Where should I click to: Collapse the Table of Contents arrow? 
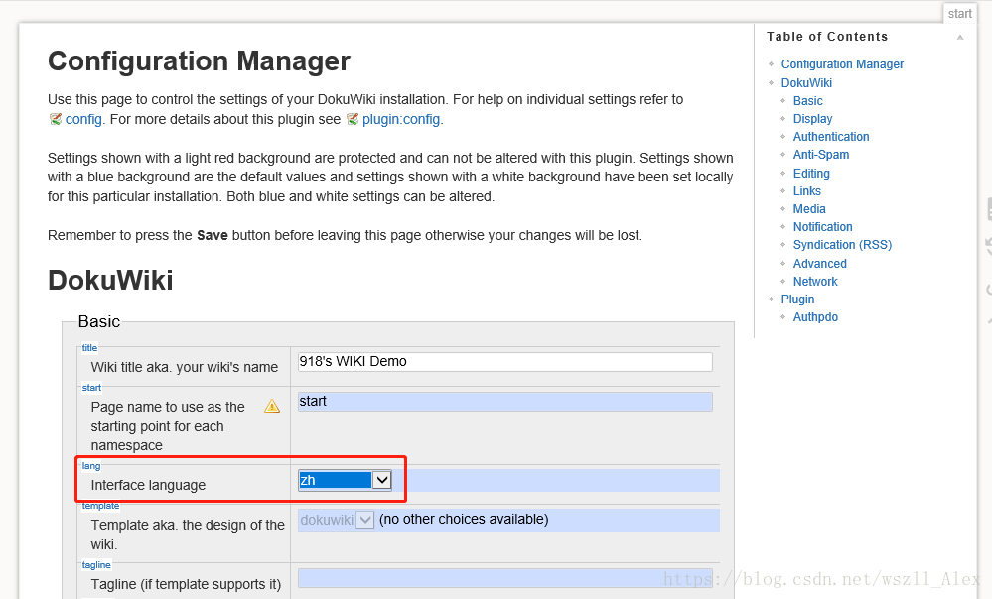coord(960,38)
